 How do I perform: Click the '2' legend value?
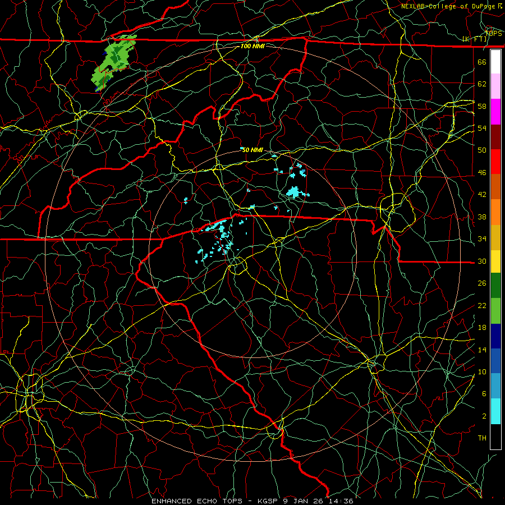tap(484, 416)
